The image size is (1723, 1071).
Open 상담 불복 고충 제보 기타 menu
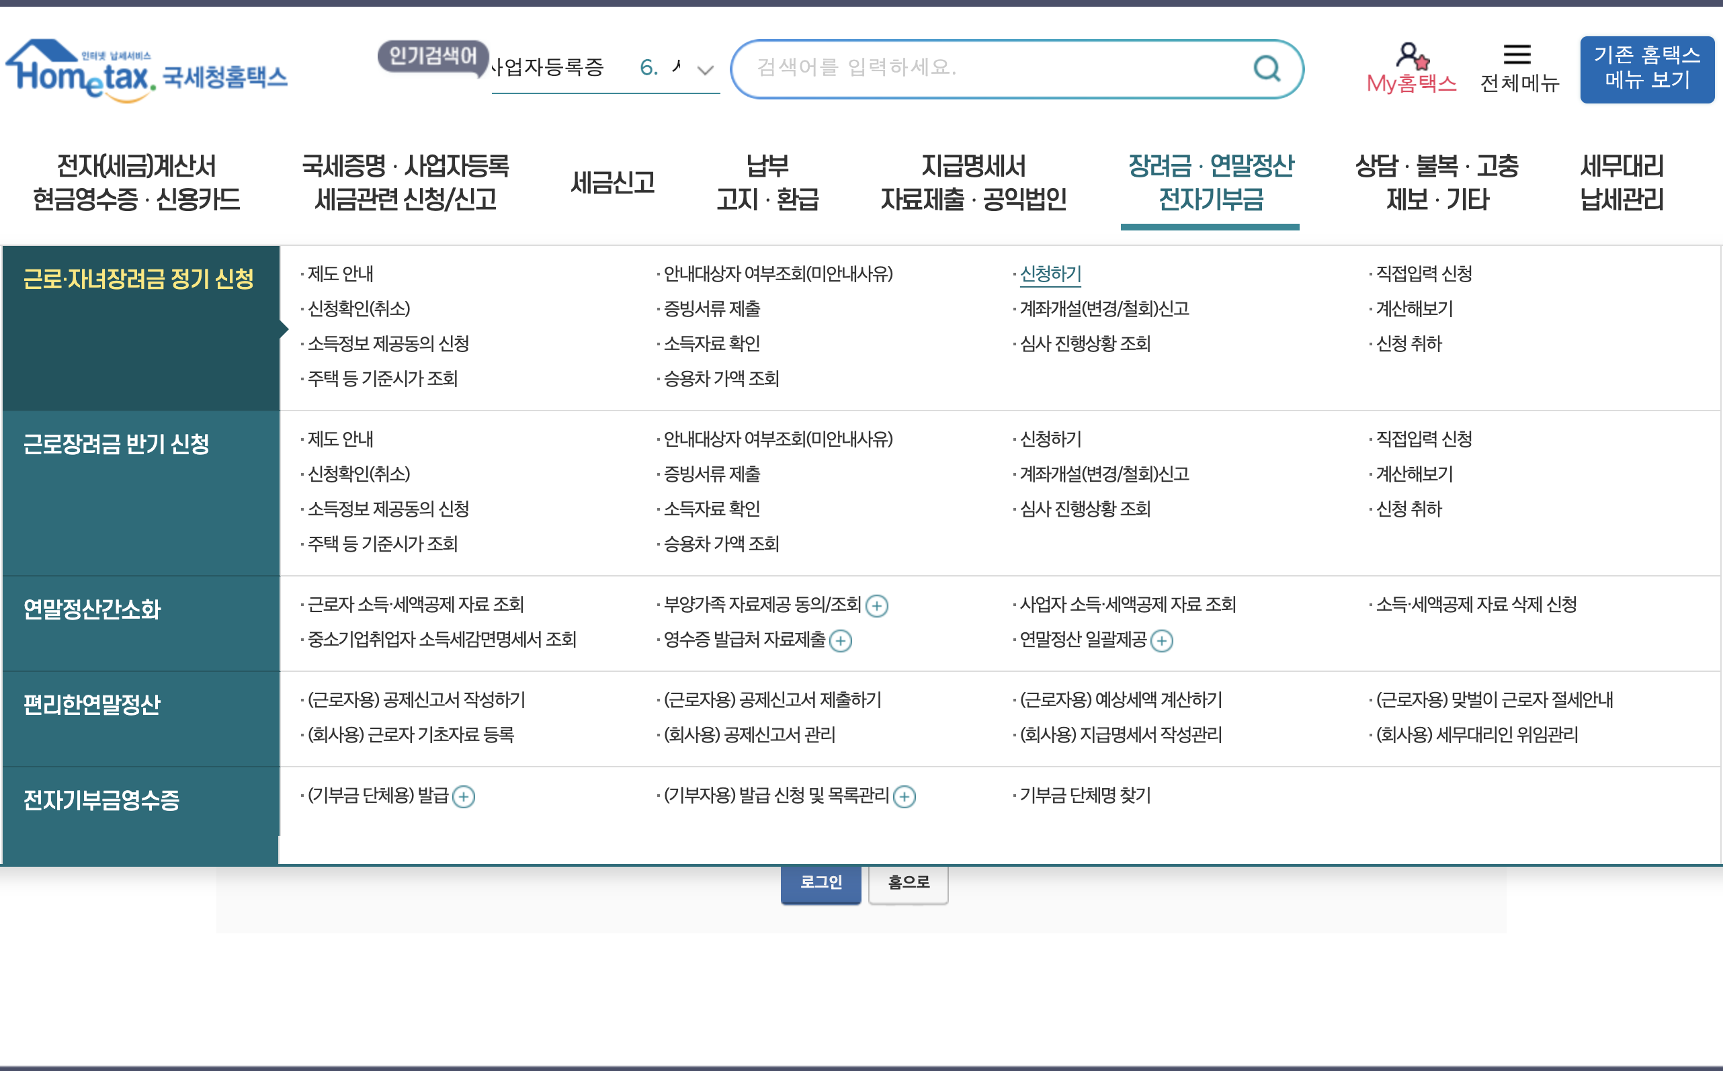coord(1437,183)
